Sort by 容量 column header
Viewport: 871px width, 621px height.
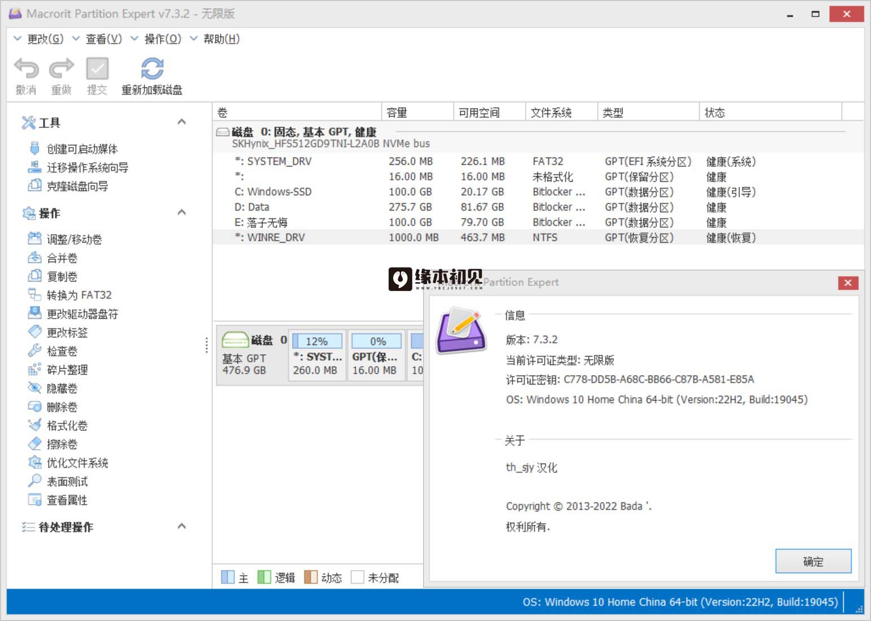418,112
